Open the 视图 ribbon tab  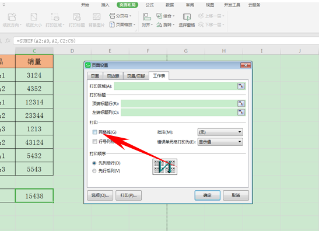(x=210, y=5)
